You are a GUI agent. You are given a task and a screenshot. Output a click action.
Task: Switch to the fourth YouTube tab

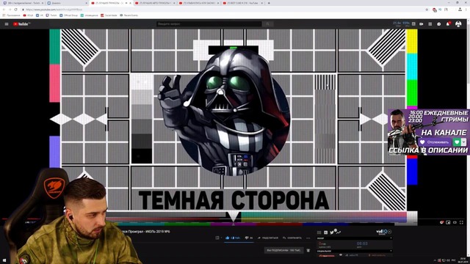click(154, 3)
